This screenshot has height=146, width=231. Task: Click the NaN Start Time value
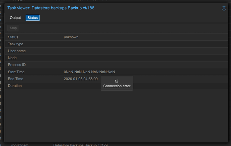[89, 72]
